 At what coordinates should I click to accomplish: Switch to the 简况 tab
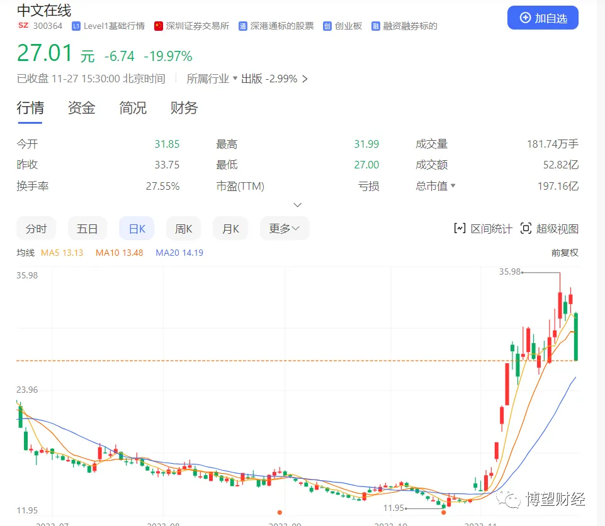coord(133,108)
